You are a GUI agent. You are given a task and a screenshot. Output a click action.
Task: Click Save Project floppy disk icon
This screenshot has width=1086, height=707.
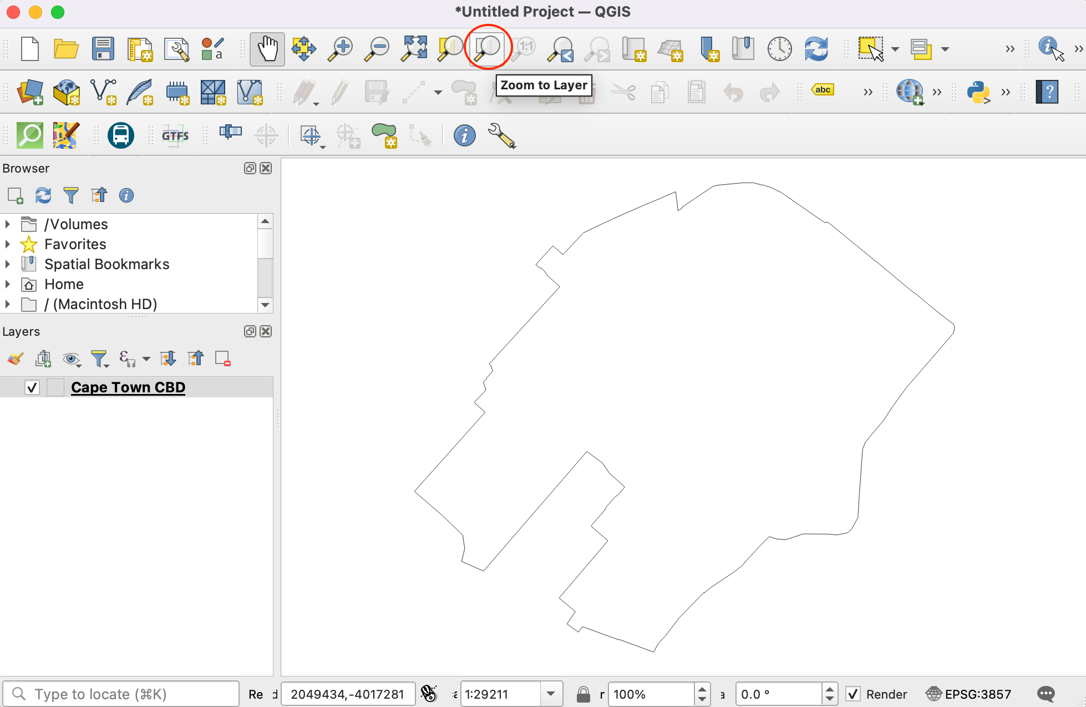click(103, 49)
